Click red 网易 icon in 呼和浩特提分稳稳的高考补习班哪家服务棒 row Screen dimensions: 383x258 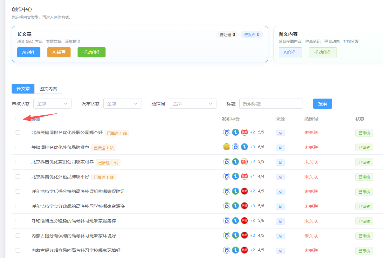[244, 221]
